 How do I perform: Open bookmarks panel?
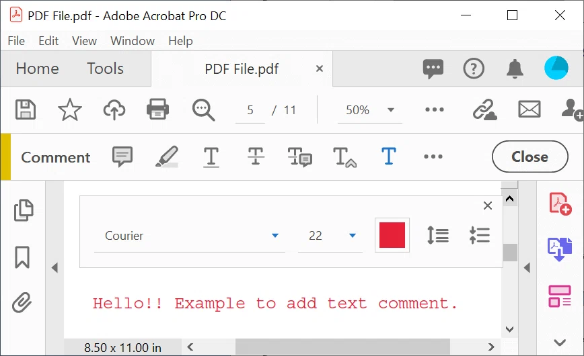pos(22,257)
